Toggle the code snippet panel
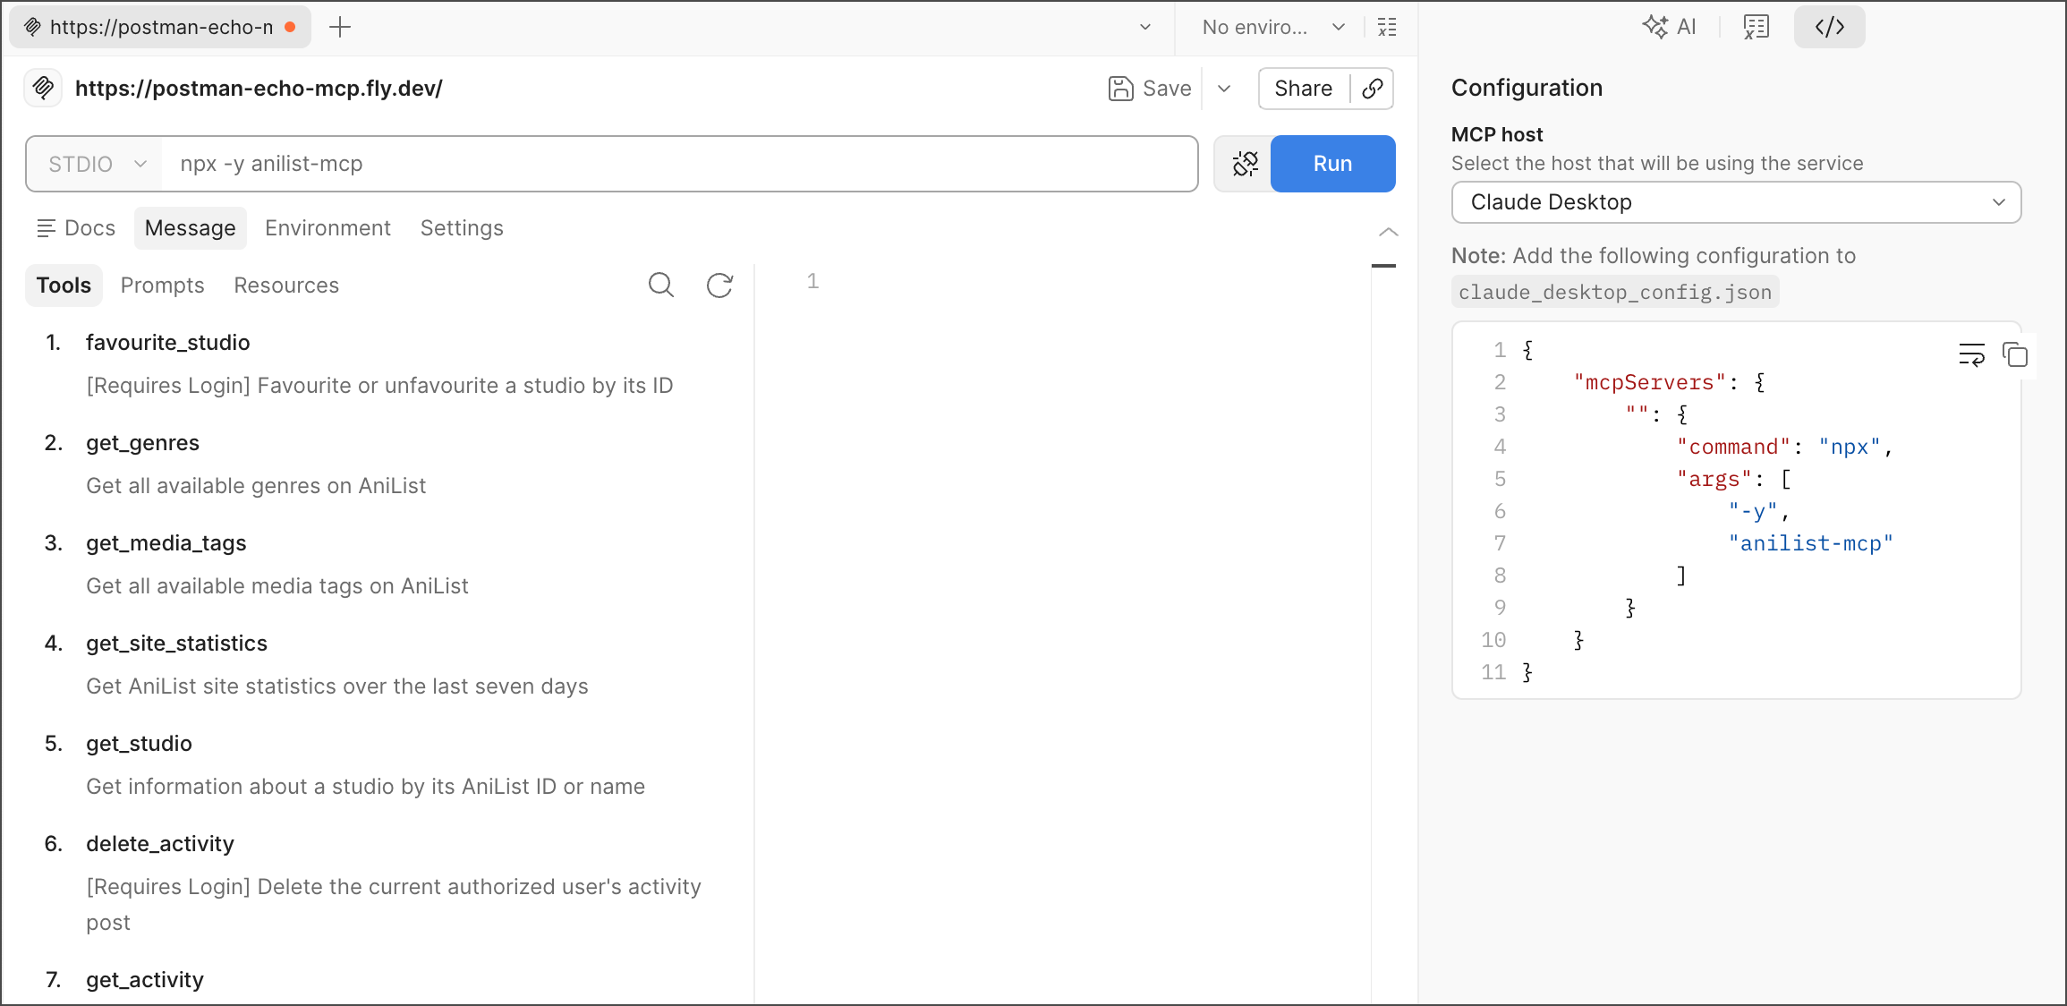 click(x=1829, y=27)
